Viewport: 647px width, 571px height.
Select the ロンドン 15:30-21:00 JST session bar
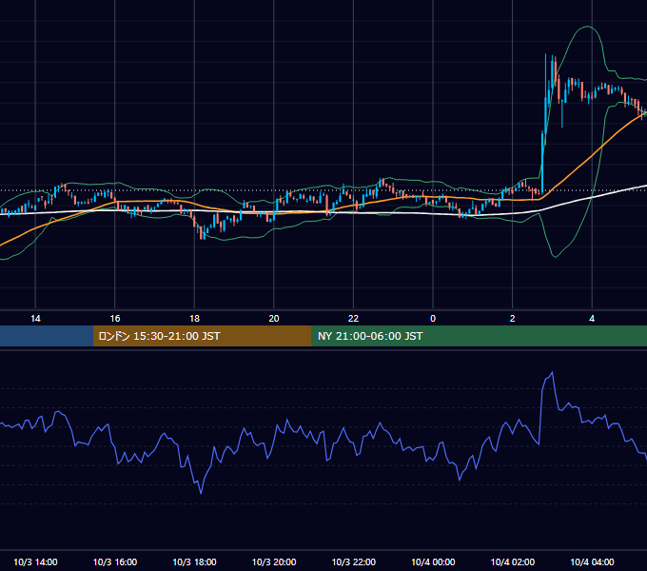coord(202,336)
